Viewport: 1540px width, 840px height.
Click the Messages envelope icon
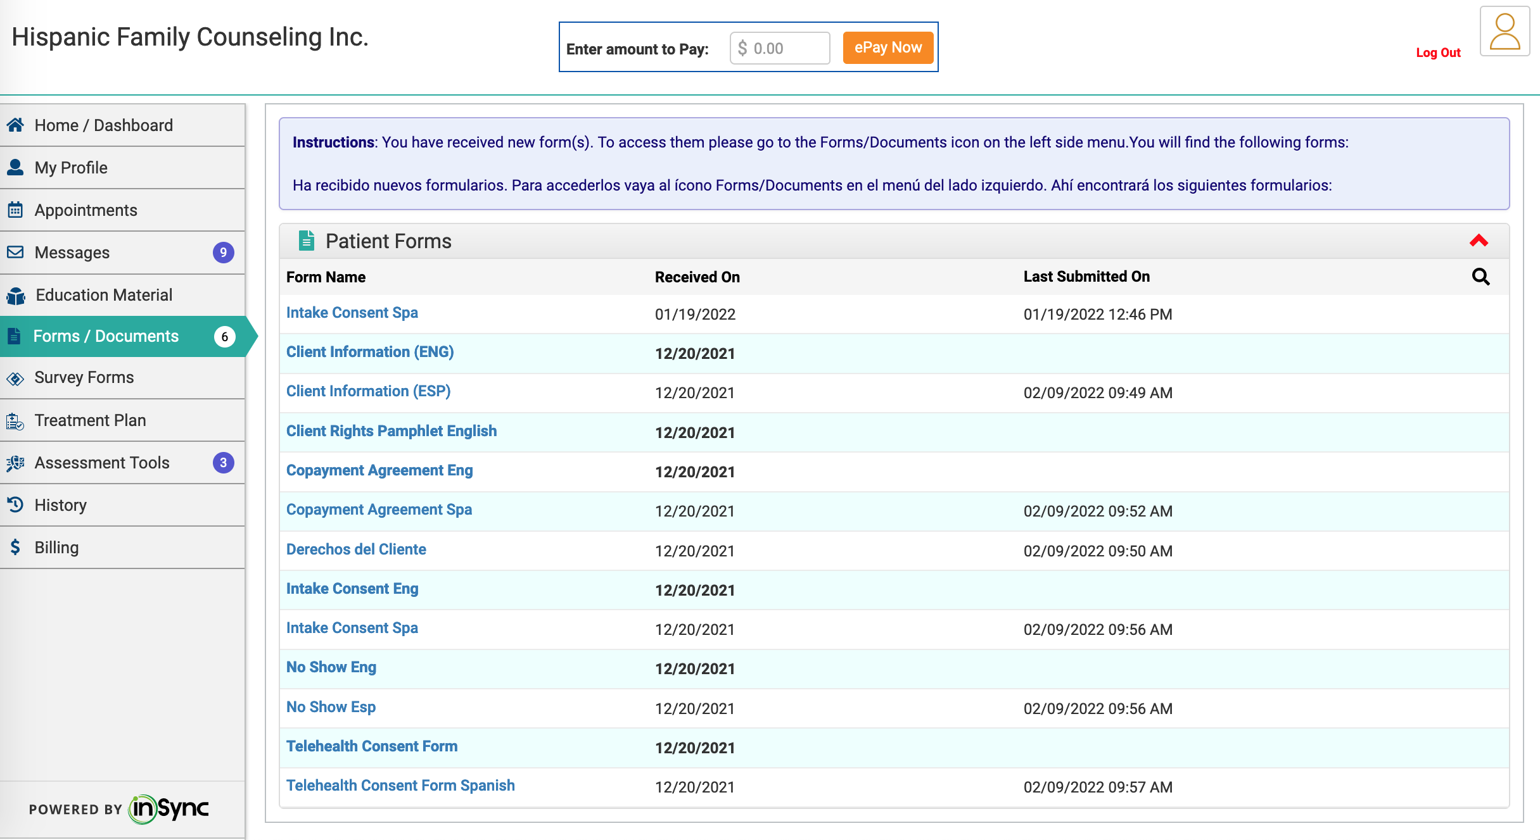15,252
